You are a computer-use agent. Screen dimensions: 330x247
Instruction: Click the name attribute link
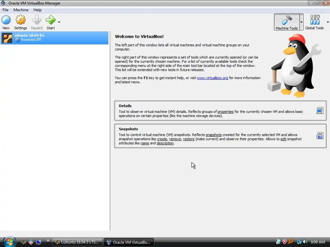(x=145, y=143)
